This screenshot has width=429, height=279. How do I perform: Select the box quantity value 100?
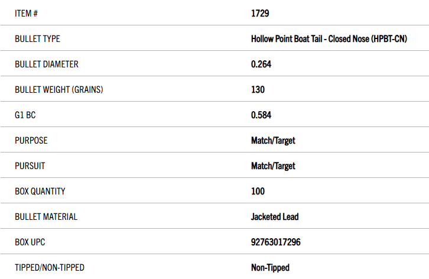click(x=258, y=192)
